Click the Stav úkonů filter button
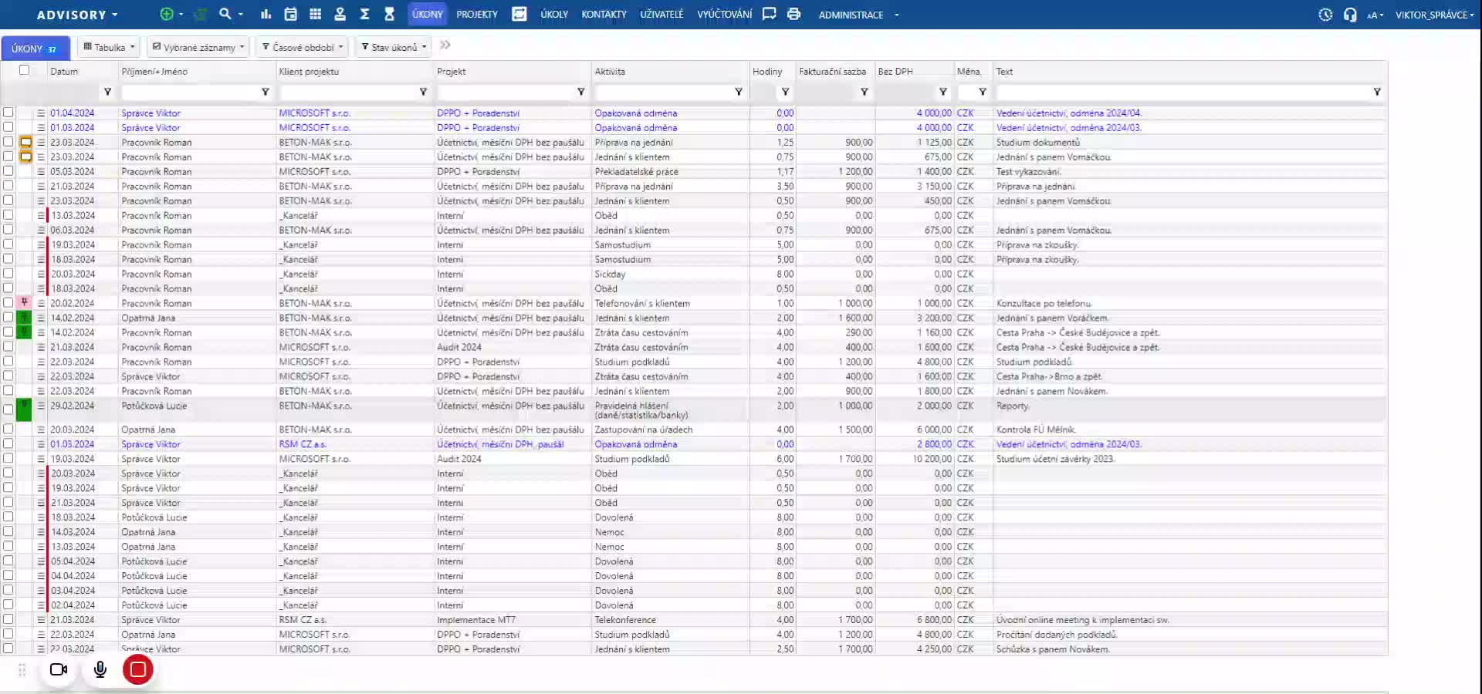The height and width of the screenshot is (694, 1482). click(394, 47)
